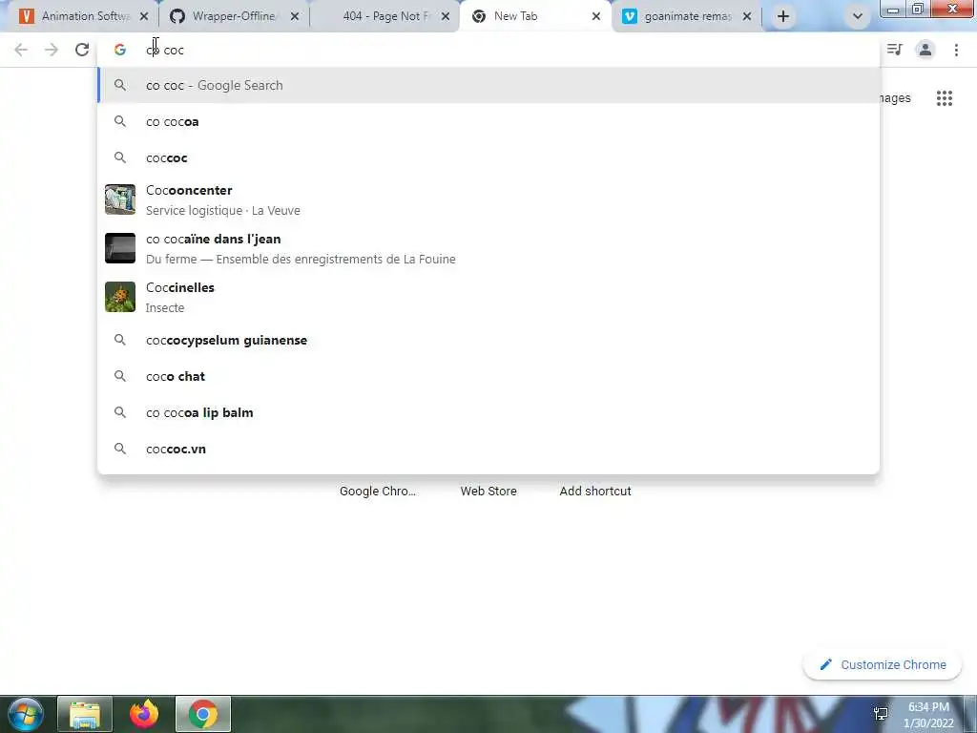
Task: Click the browser back arrow
Action: coord(21,50)
